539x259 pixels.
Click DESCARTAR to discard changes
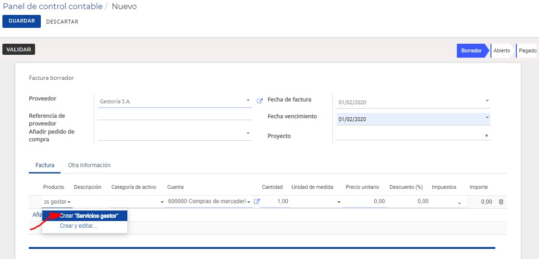pyautogui.click(x=62, y=22)
